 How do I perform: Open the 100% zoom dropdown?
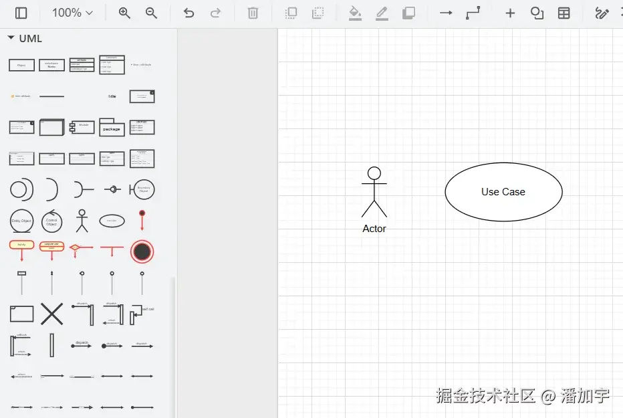[72, 13]
